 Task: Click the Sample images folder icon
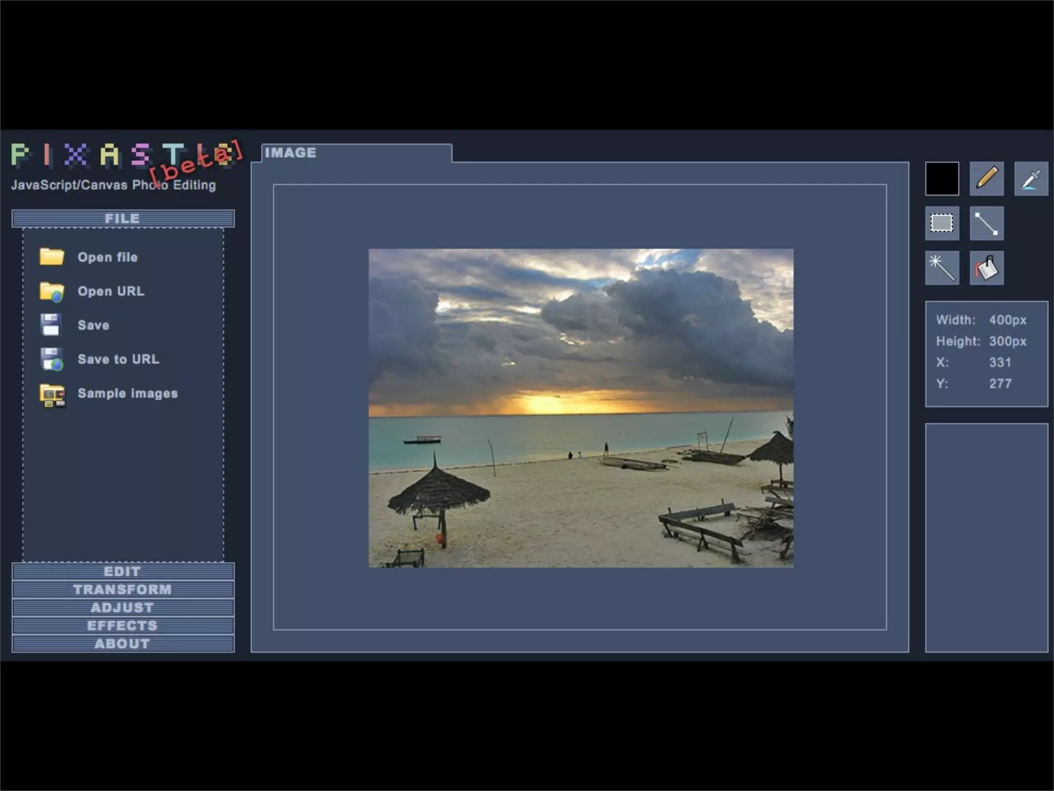(52, 395)
